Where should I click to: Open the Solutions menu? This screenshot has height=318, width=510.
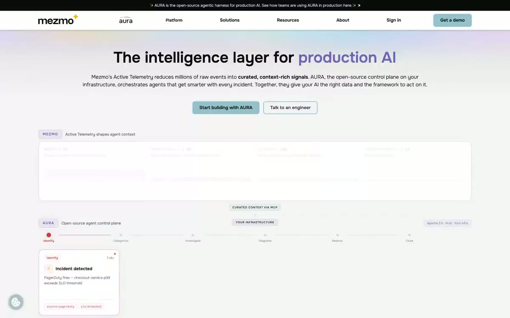point(229,20)
